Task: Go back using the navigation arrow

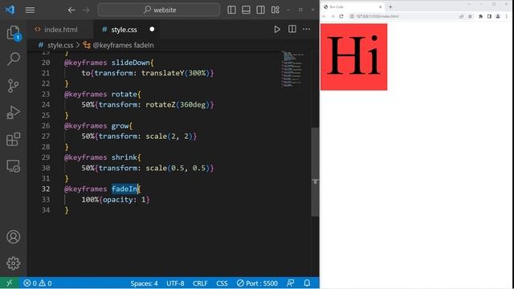Action: pyautogui.click(x=71, y=10)
